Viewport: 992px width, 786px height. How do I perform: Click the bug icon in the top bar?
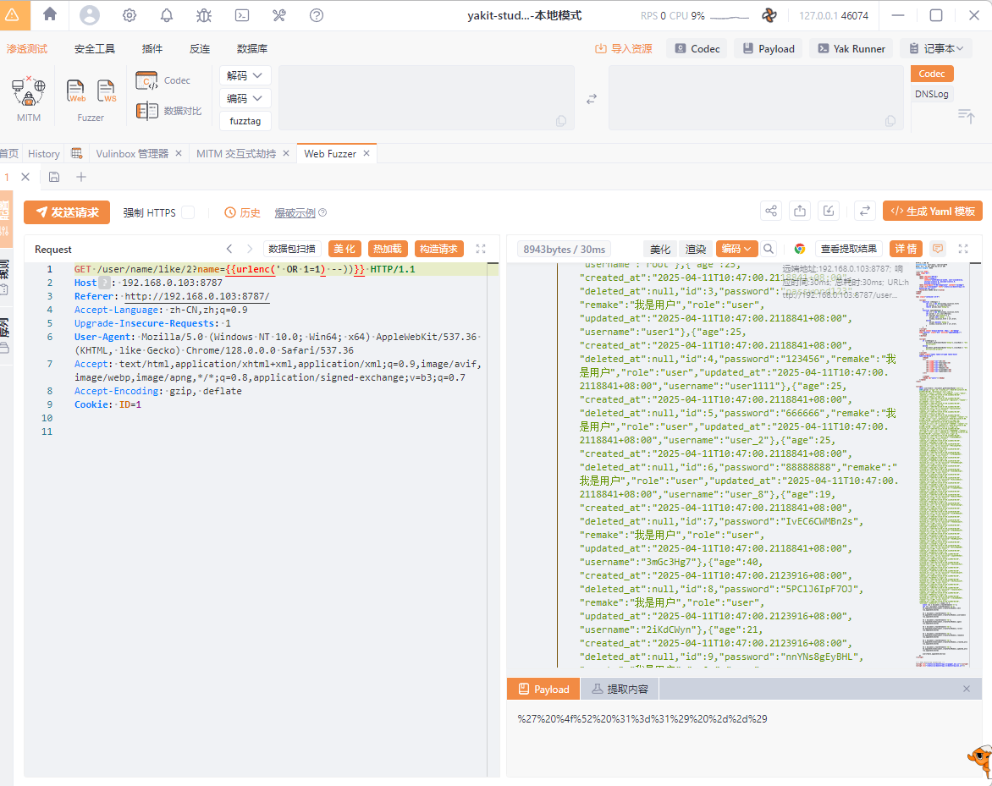204,15
